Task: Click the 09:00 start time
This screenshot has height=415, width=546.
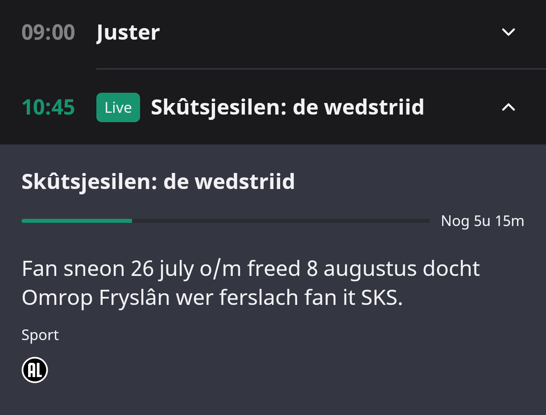Action: (48, 33)
